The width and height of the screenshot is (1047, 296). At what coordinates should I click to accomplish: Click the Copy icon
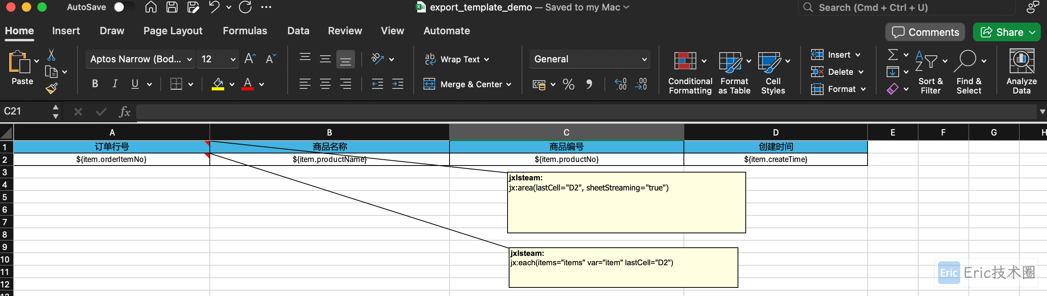(x=51, y=72)
